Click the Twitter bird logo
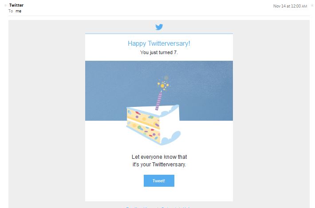The height and width of the screenshot is (208, 315). pos(159,27)
